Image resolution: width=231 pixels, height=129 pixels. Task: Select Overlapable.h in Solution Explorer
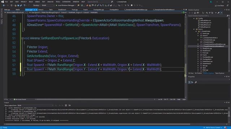pyautogui.click(x=207, y=59)
